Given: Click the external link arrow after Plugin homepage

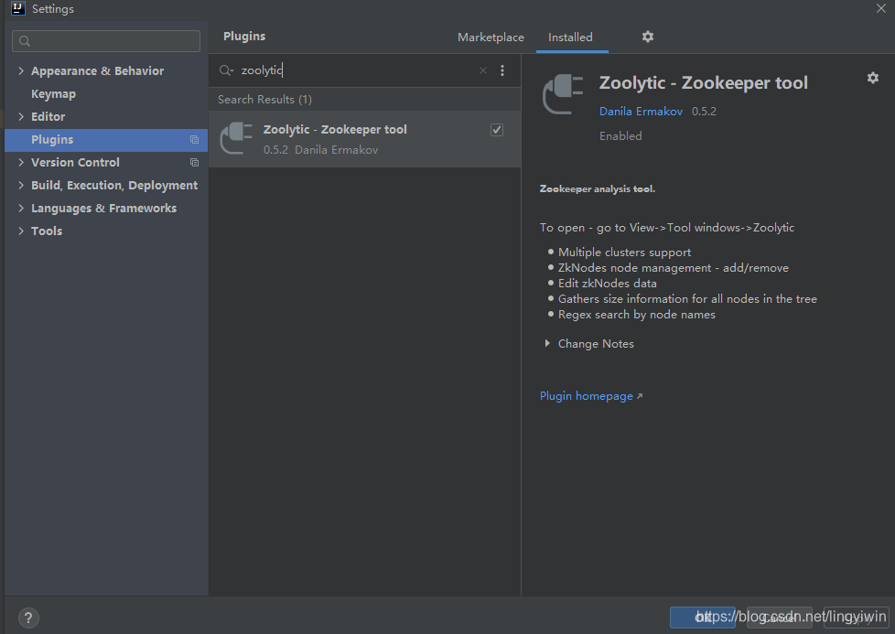Looking at the screenshot, I should click(x=640, y=396).
